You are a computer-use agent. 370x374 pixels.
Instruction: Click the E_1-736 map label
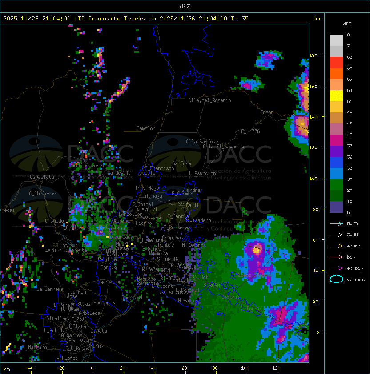250,131
